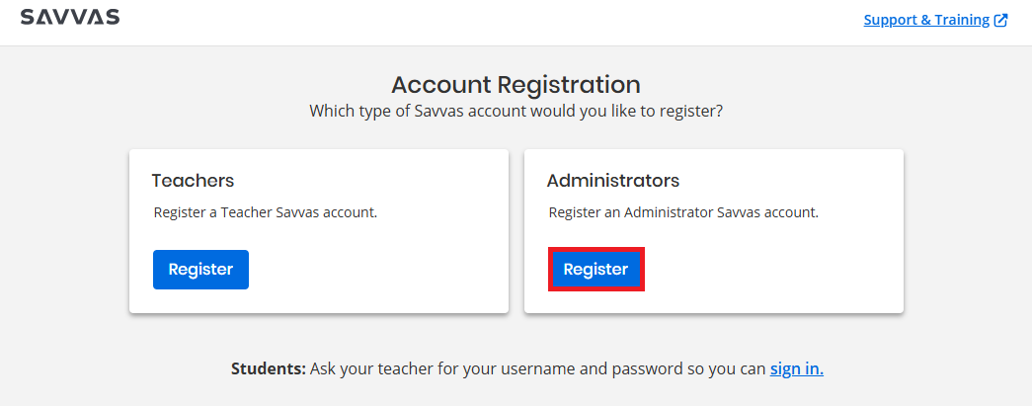Click the Account Registration heading
The image size is (1032, 406).
tap(516, 84)
